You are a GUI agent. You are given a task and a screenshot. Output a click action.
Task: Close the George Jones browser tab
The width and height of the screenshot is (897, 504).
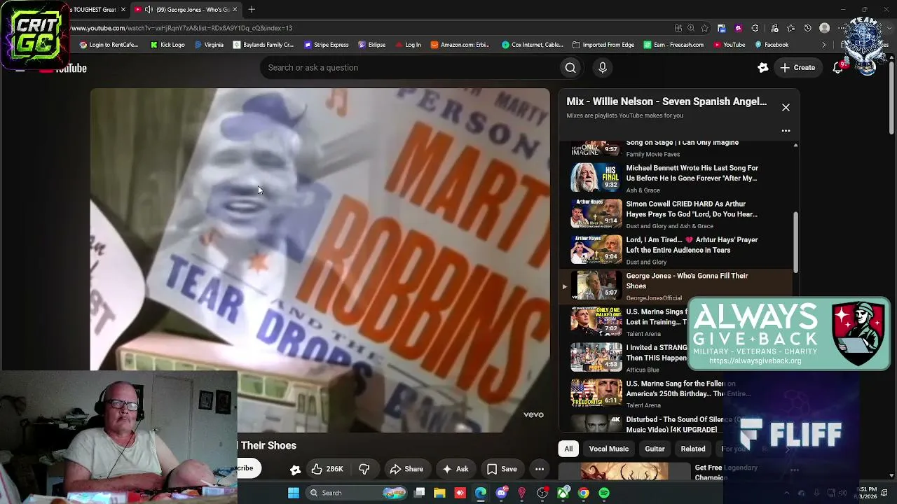235,10
